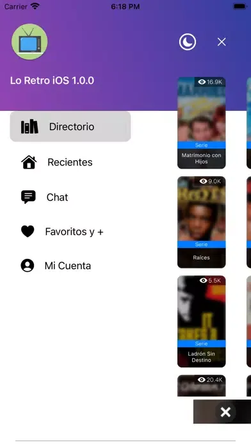
Task: Click the 20.4K views eye icon
Action: pyautogui.click(x=202, y=380)
